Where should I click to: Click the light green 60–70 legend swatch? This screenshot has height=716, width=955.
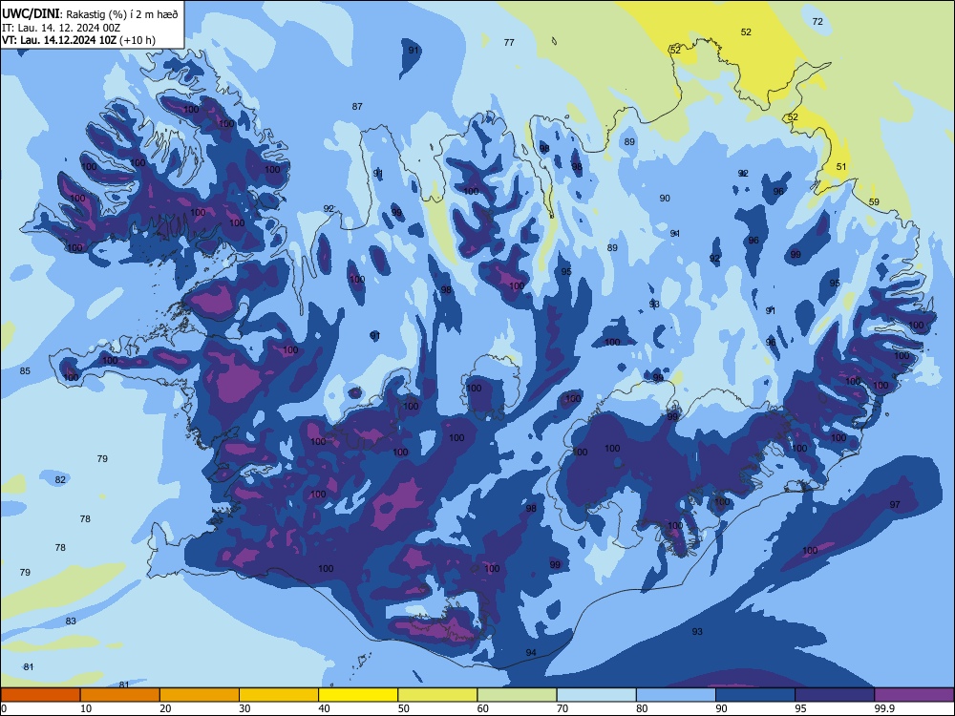(517, 695)
